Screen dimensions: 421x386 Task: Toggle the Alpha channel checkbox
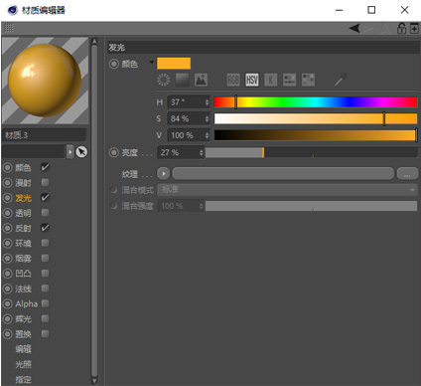pos(46,303)
